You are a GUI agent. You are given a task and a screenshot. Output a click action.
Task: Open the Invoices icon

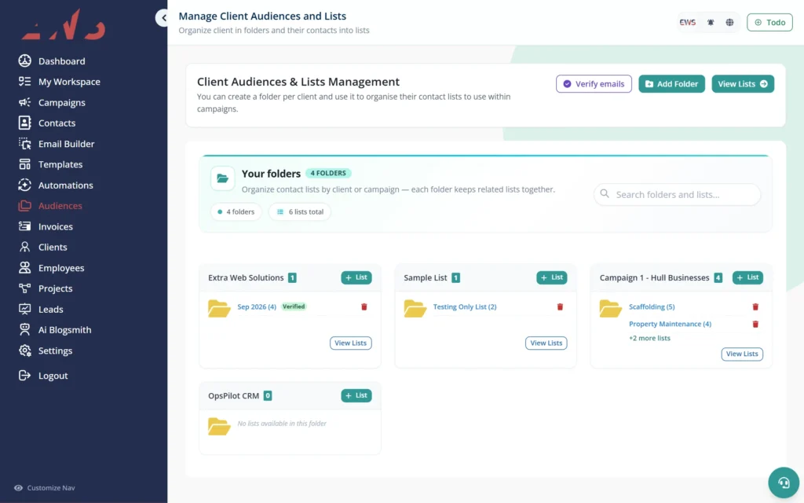[24, 226]
